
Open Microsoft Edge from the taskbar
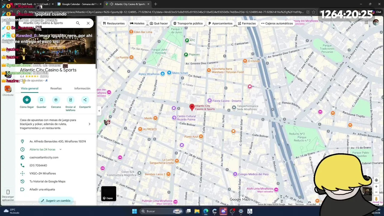205,211
